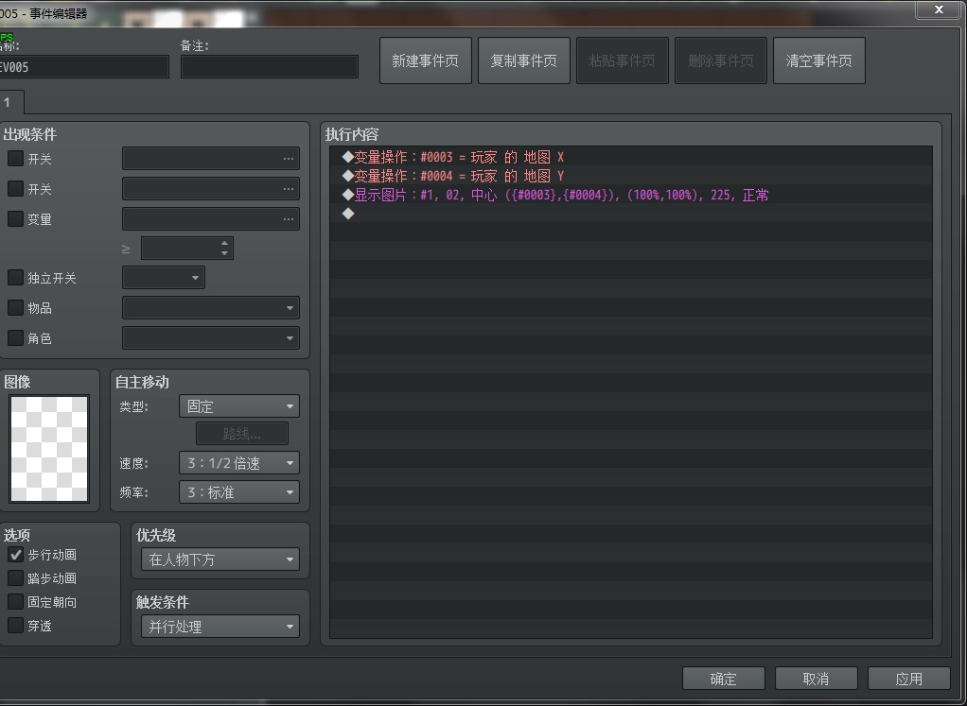Open the 物品 condition dropdown
The width and height of the screenshot is (967, 706).
coord(211,307)
